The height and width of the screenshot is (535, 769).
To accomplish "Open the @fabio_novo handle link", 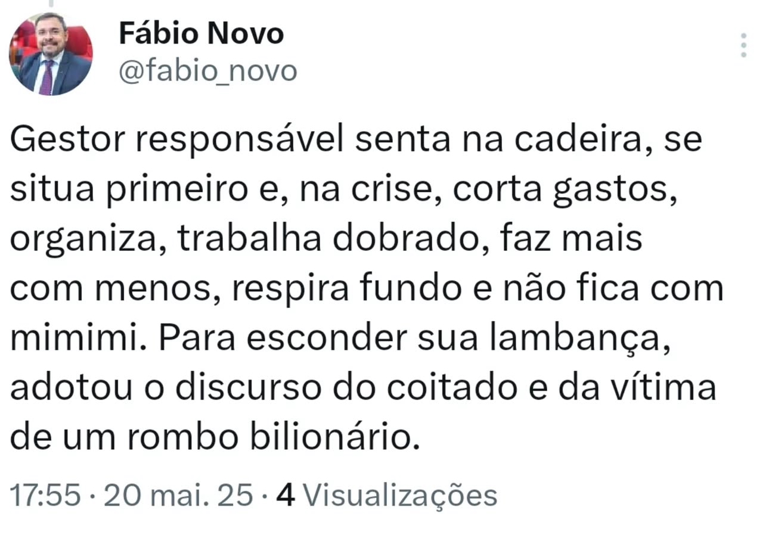I will tap(207, 71).
